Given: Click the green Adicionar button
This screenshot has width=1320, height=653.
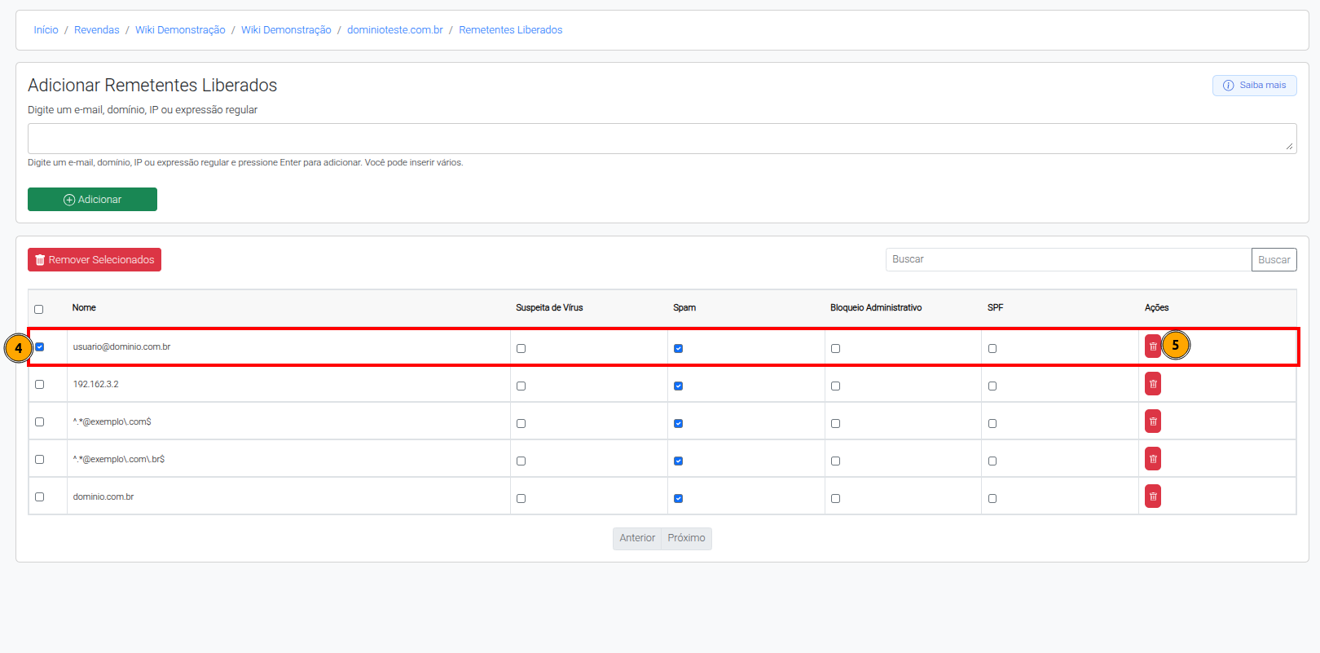Looking at the screenshot, I should click(x=92, y=200).
